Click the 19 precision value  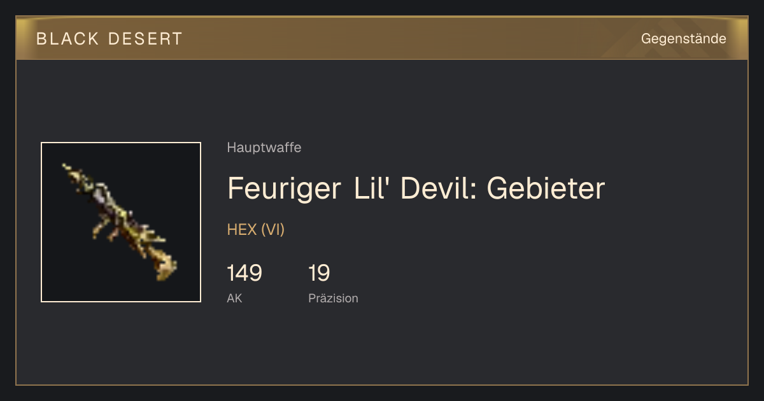[x=319, y=273]
